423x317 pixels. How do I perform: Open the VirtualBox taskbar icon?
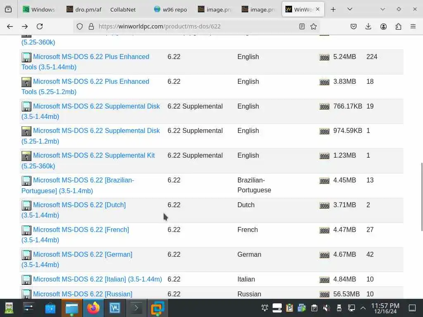point(157,308)
